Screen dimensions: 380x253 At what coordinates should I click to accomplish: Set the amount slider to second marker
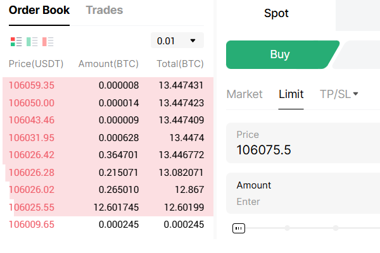tap(334, 228)
